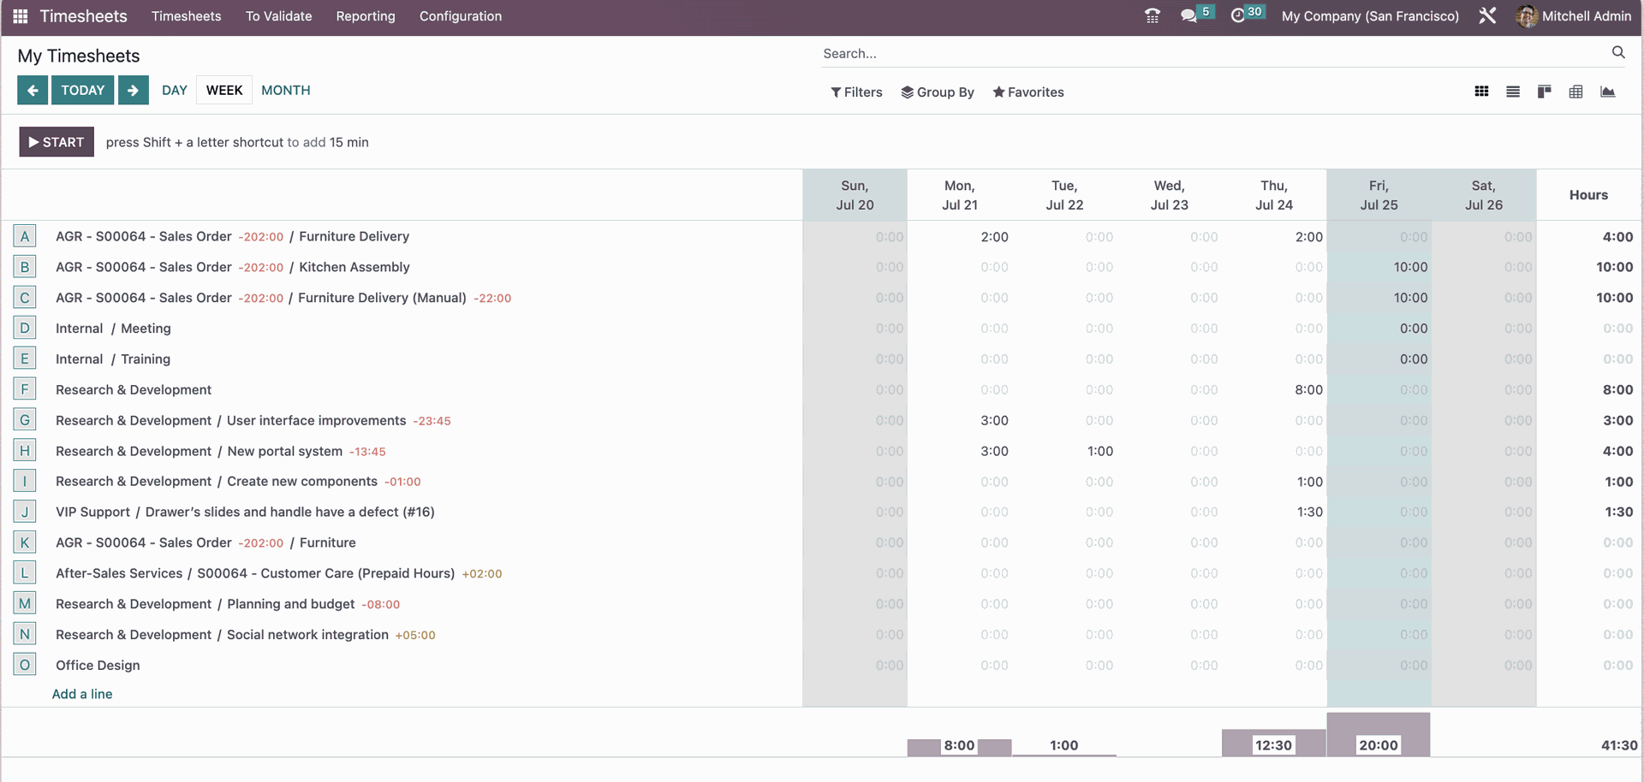Viewport: 1644px width, 782px height.
Task: Click shortcut letter J for VIP Support
Action: click(25, 512)
